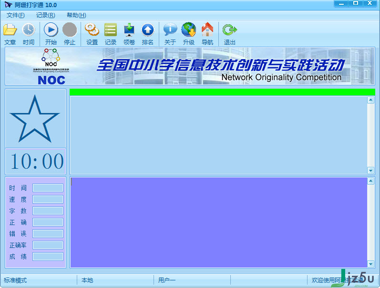
Task: Open the 记录(R) menu
Action: point(46,15)
